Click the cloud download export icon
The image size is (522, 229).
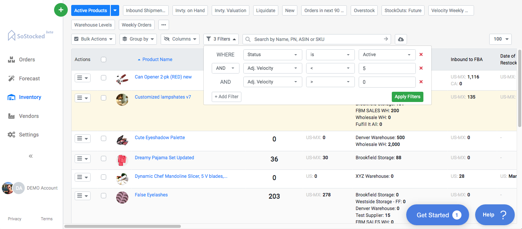pyautogui.click(x=401, y=39)
